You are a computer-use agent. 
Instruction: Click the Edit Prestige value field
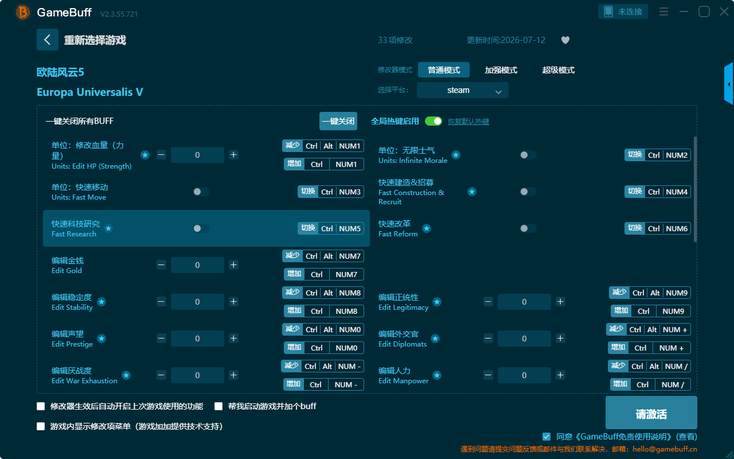197,339
